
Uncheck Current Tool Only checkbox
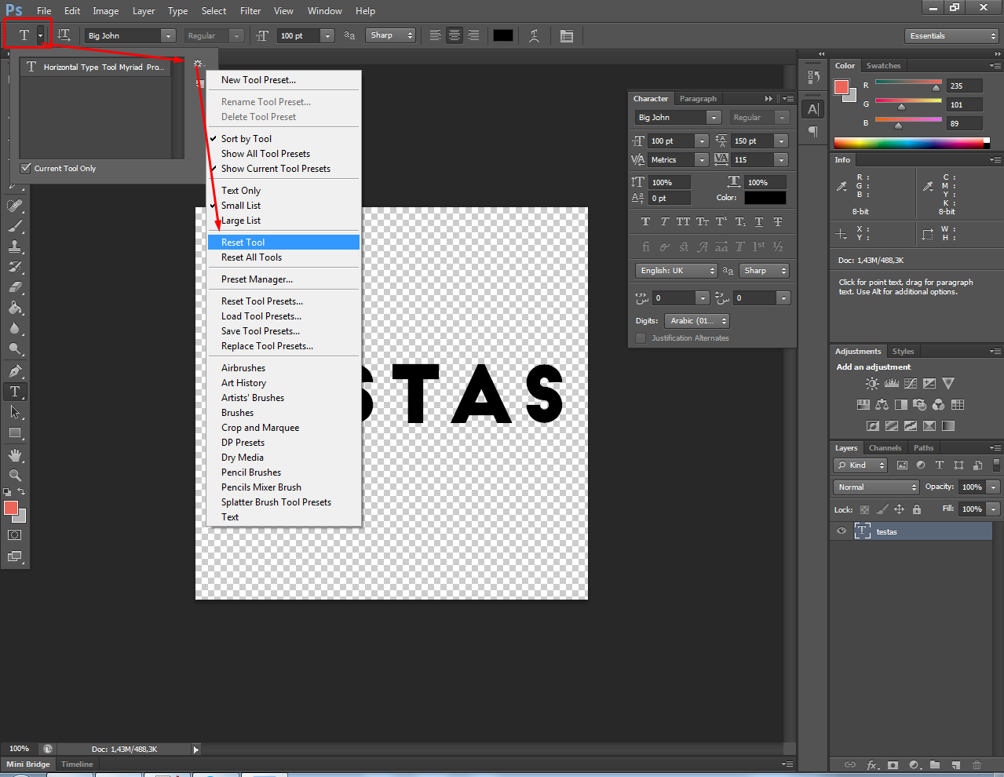pos(26,168)
